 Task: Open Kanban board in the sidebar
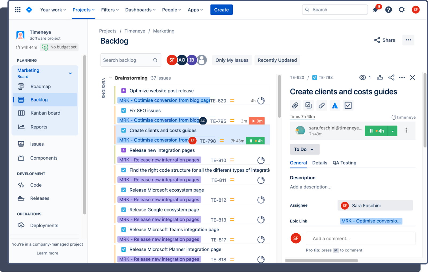45,113
